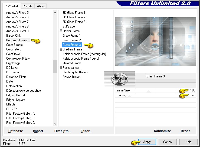Viewport: 200px width, 147px height.
Task: Select Balder Olrik category
Action: (14, 36)
